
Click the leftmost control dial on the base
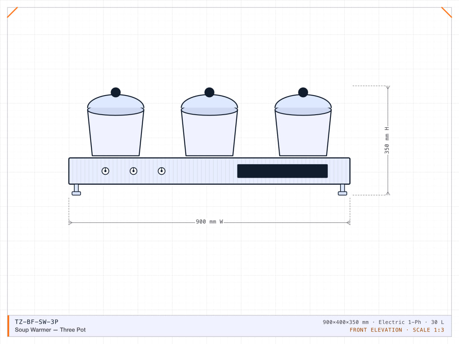(x=106, y=171)
